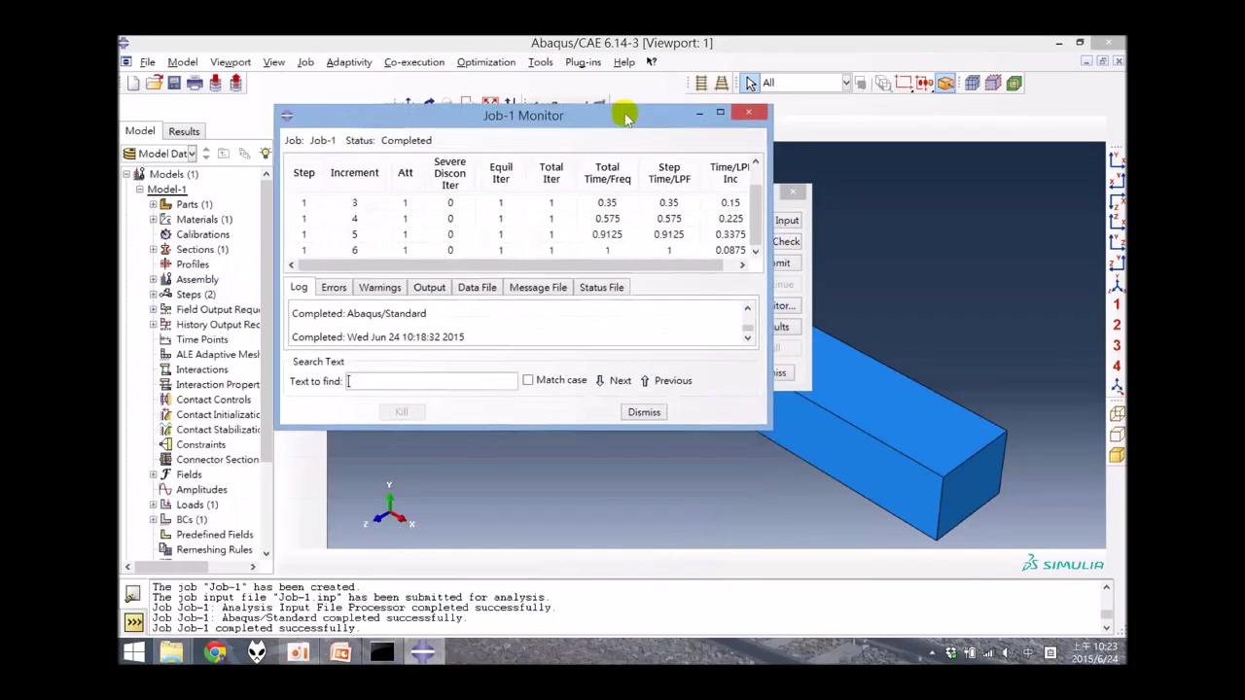Image resolution: width=1245 pixels, height=700 pixels.
Task: Open File Explorer from the taskbar
Action: pos(172,652)
